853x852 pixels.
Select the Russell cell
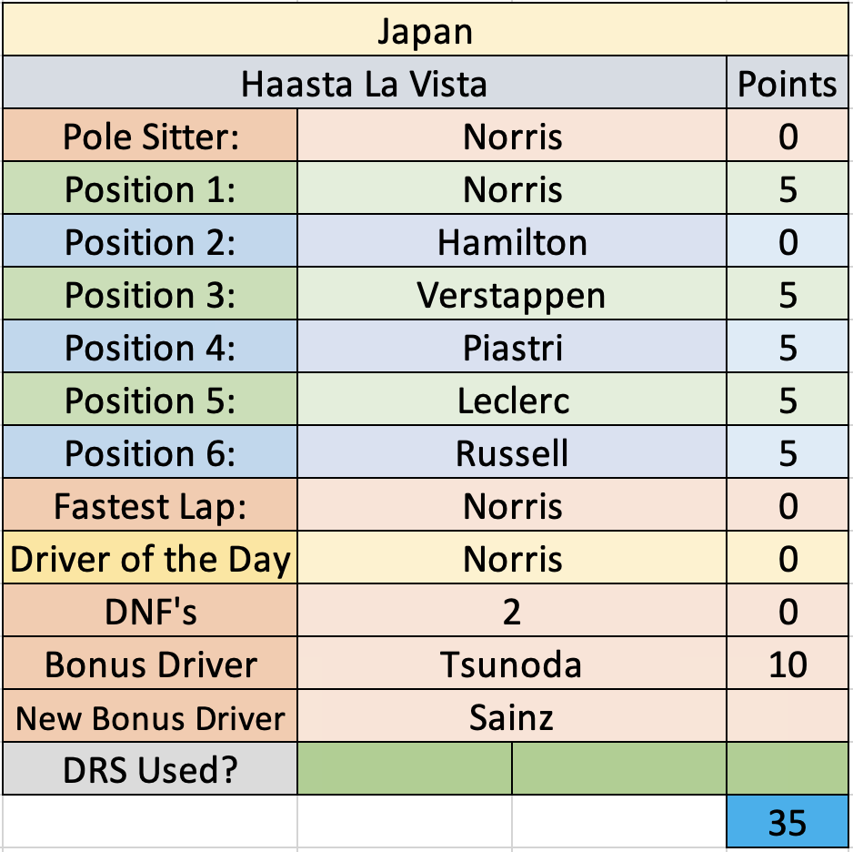pos(512,451)
